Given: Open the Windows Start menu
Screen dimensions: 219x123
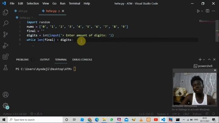Looking at the screenshot, I should pyautogui.click(x=4, y=120).
